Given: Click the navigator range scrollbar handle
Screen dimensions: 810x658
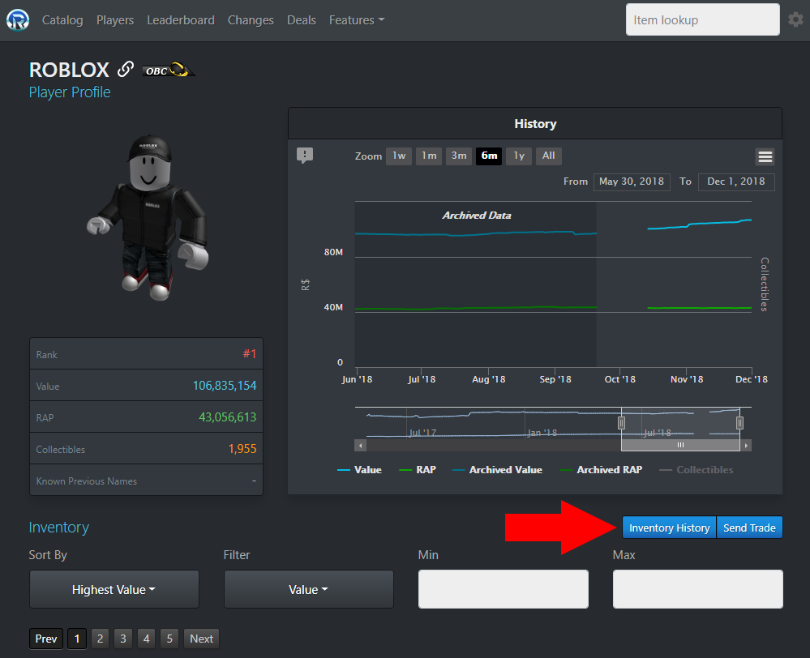Looking at the screenshot, I should (680, 445).
